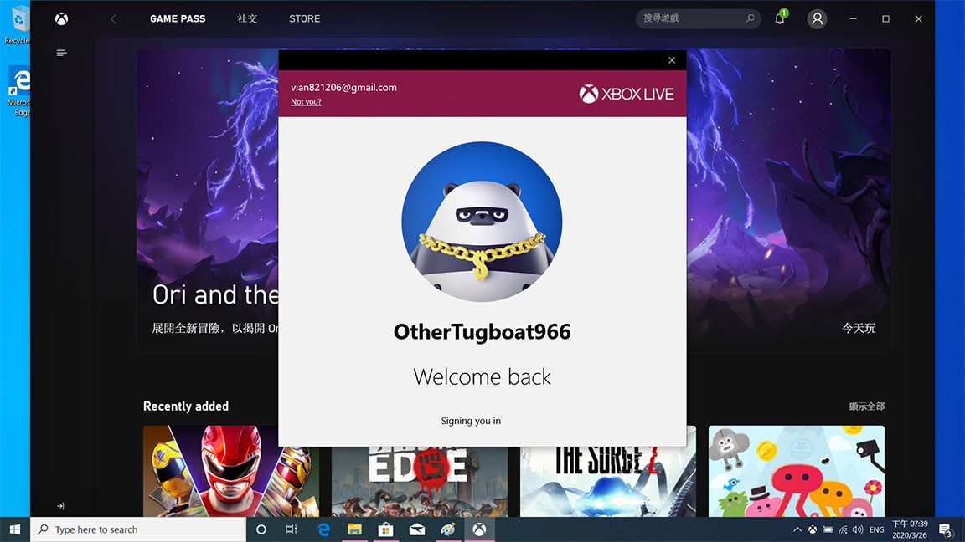Open the Power Rangers game thumbnail
Image resolution: width=965 pixels, height=542 pixels.
231,472
